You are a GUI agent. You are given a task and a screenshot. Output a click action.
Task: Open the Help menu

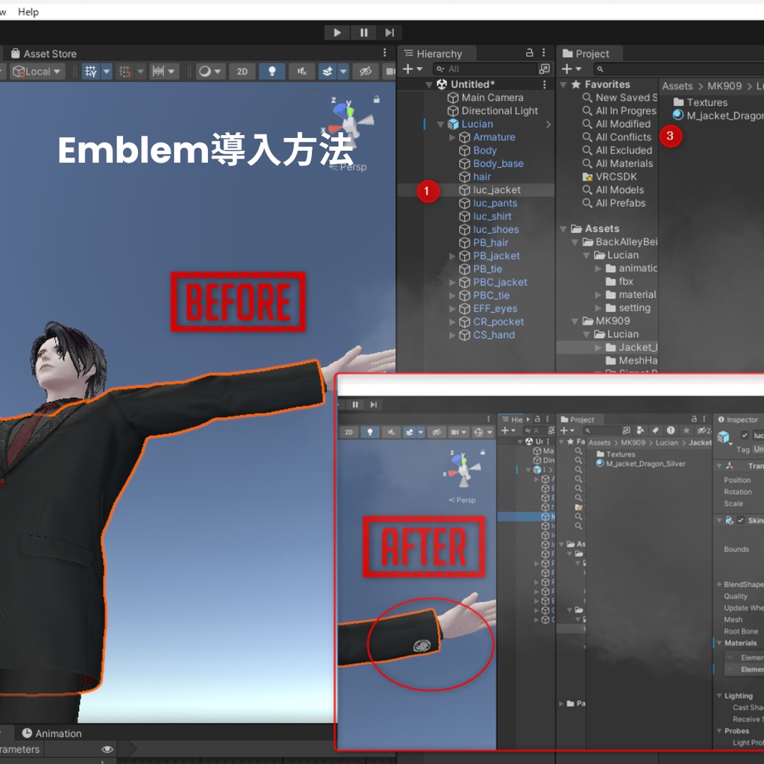[28, 12]
